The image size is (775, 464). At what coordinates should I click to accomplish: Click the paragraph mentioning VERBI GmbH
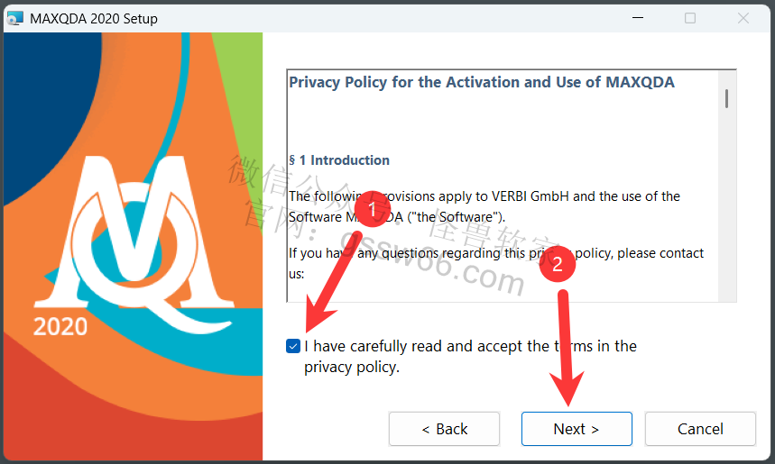tap(484, 206)
